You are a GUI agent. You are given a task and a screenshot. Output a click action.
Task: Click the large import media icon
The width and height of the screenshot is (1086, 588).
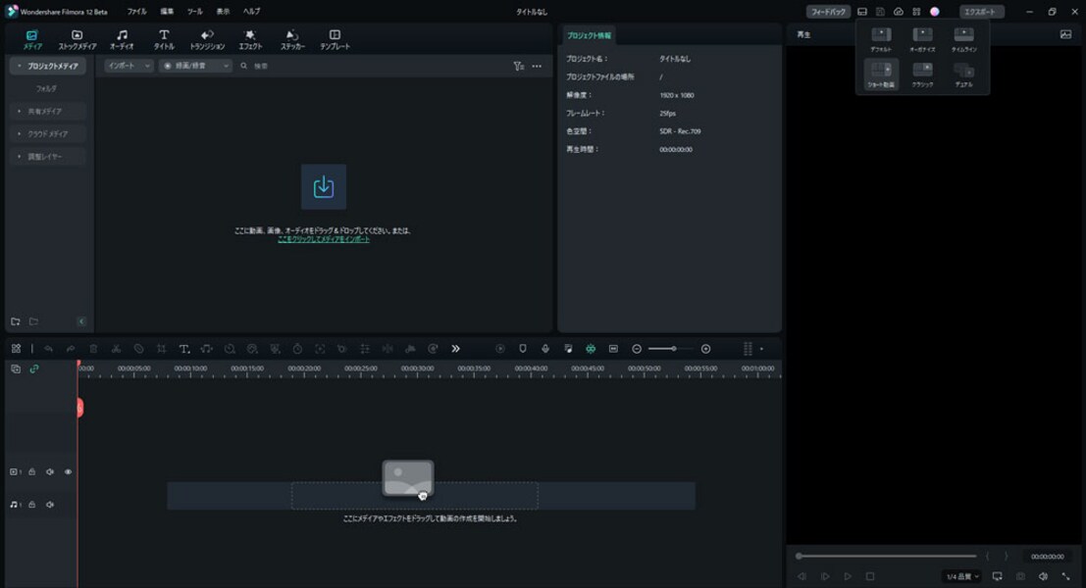[x=324, y=187]
